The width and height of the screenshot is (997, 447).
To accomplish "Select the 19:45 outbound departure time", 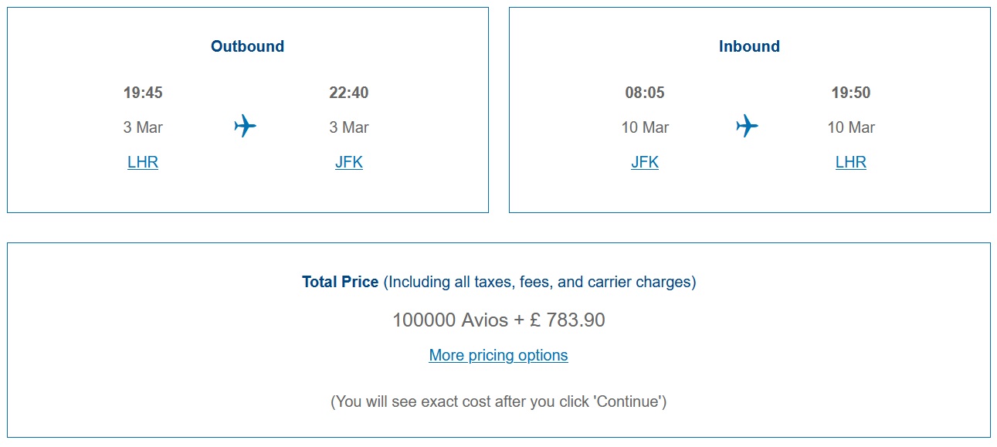I will pyautogui.click(x=143, y=93).
